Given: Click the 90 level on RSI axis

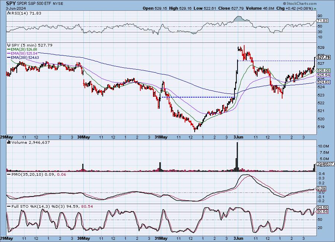Looking at the screenshot, I should coord(320,16).
